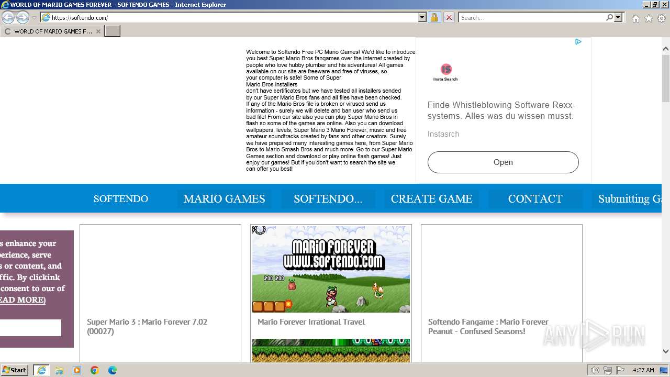670x377 pixels.
Task: Click the page scrollbar down arrow
Action: coord(666,351)
